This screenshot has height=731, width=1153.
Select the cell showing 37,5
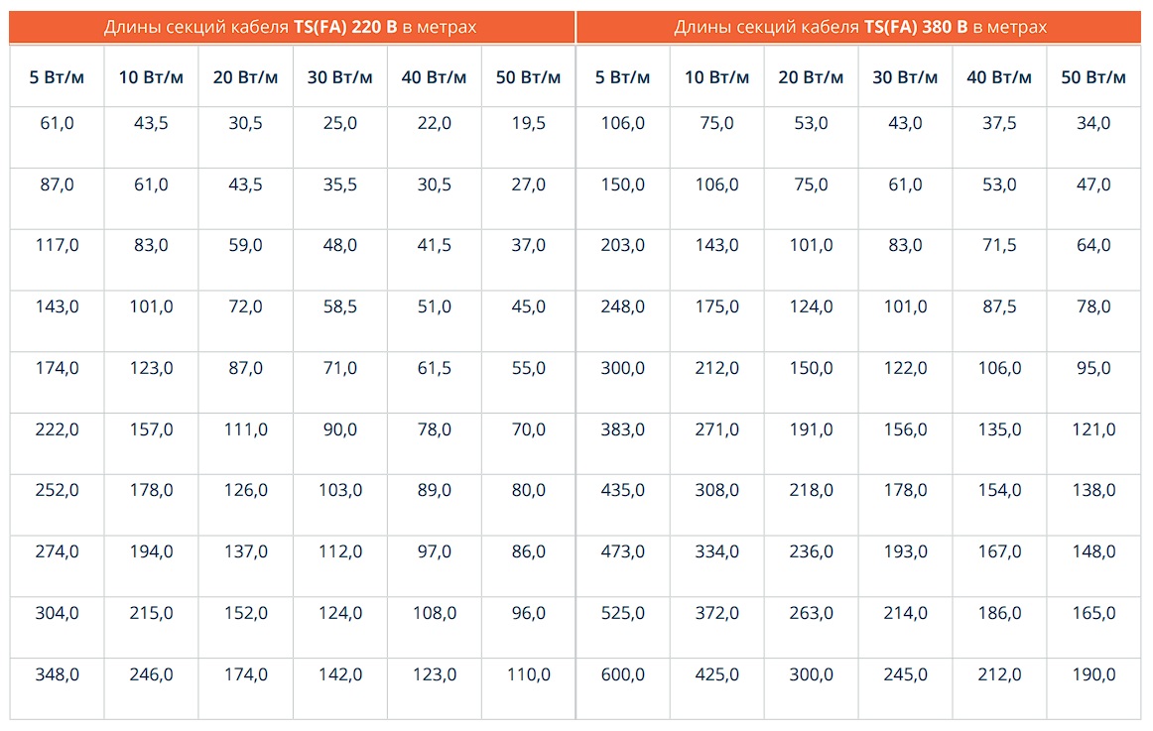[x=999, y=123]
